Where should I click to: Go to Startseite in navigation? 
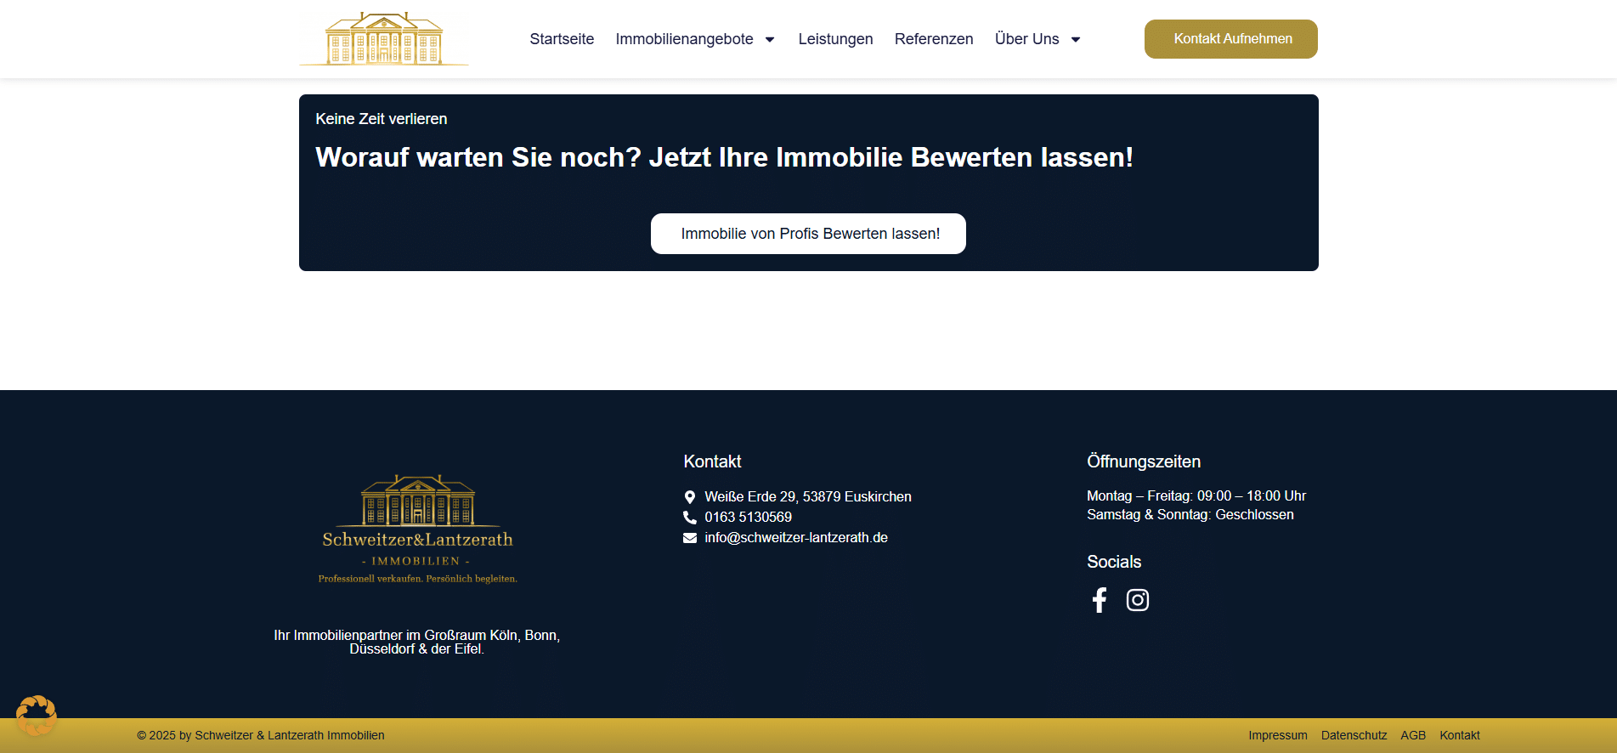click(x=562, y=39)
